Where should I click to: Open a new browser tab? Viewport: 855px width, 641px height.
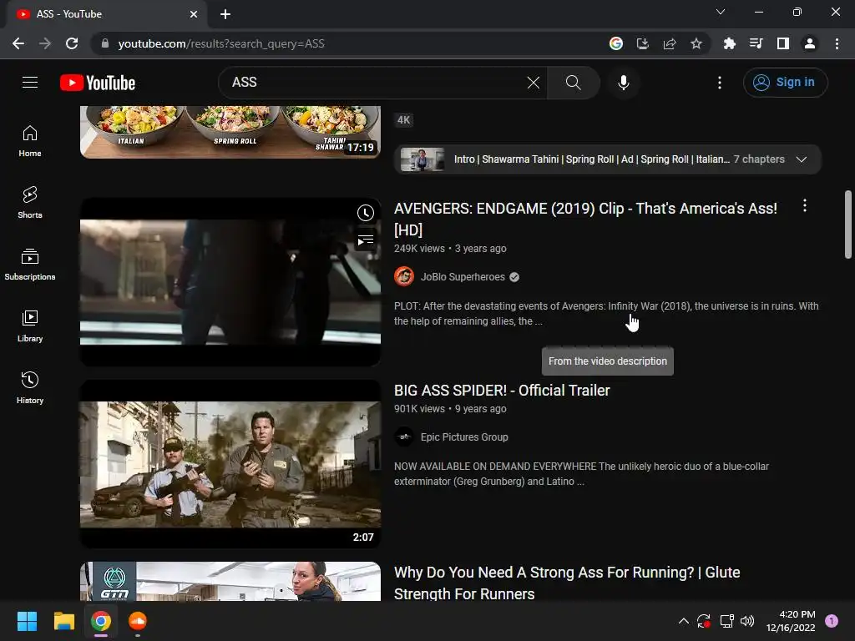click(x=225, y=14)
